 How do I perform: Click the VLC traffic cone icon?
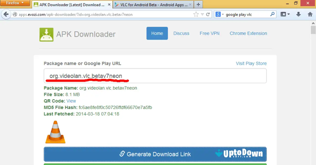pyautogui.click(x=55, y=132)
